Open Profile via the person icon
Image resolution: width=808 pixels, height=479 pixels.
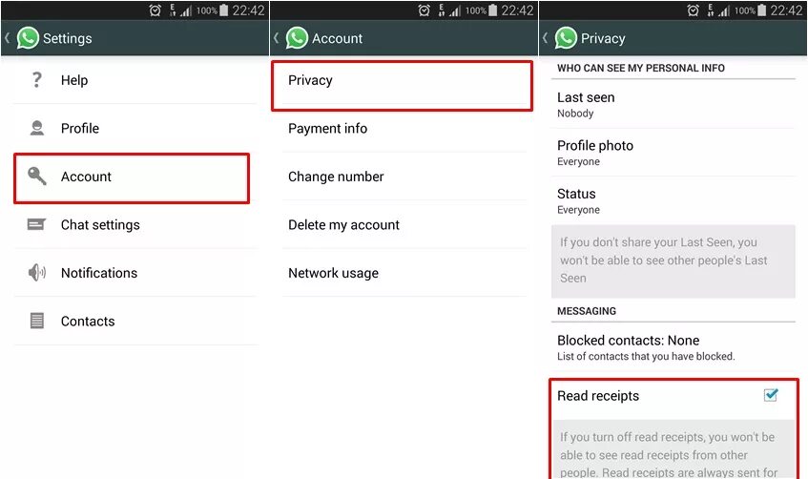36,128
